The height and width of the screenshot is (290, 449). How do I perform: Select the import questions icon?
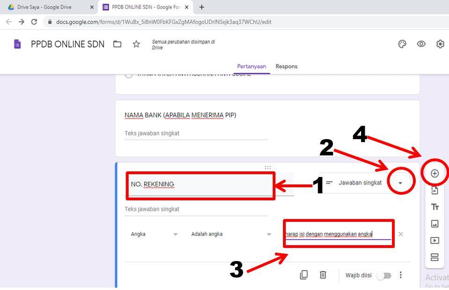[x=434, y=190]
